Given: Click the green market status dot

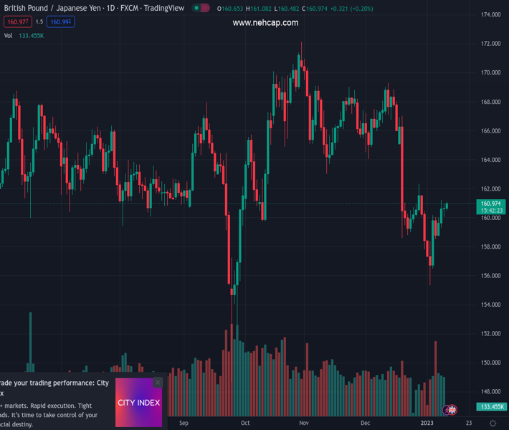Looking at the screenshot, I should (x=196, y=9).
